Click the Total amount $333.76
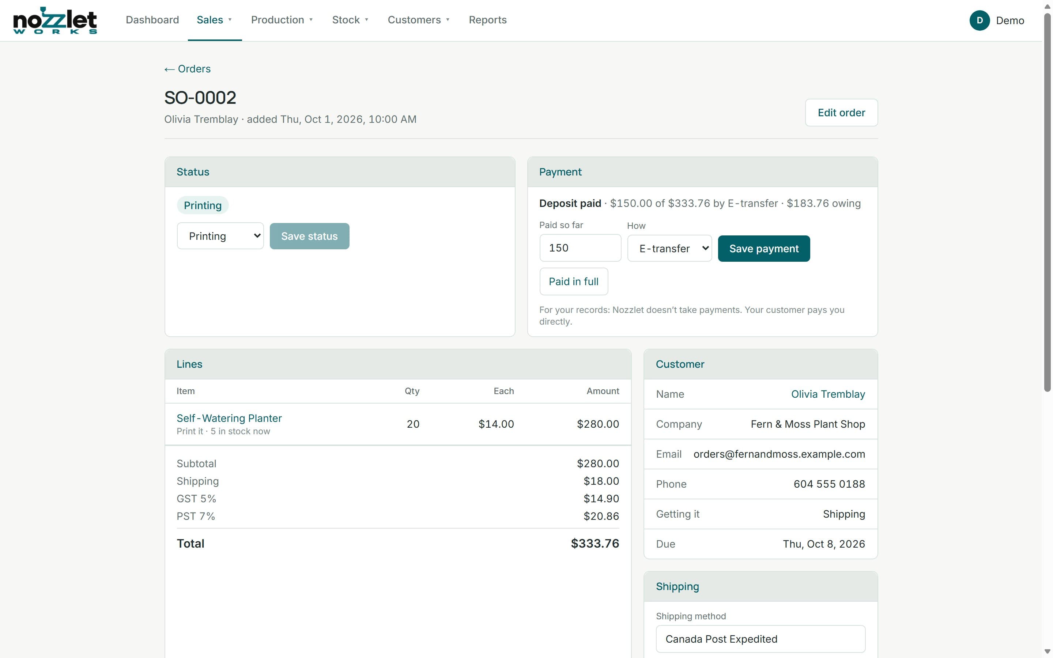The width and height of the screenshot is (1053, 658). (x=595, y=544)
